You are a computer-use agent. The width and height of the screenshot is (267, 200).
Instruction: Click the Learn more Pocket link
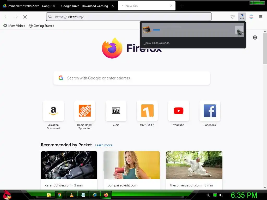(104, 145)
